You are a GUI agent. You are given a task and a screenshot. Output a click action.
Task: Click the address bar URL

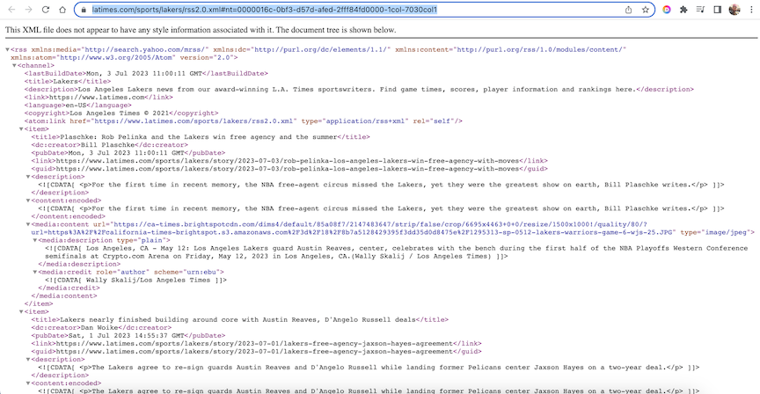pyautogui.click(x=265, y=10)
